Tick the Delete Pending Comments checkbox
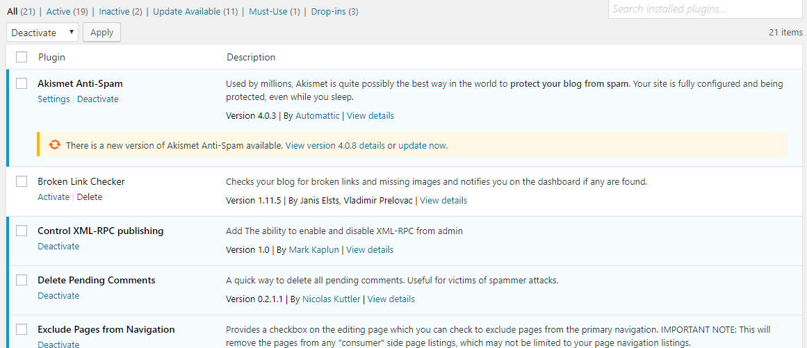This screenshot has height=348, width=807. click(x=22, y=280)
